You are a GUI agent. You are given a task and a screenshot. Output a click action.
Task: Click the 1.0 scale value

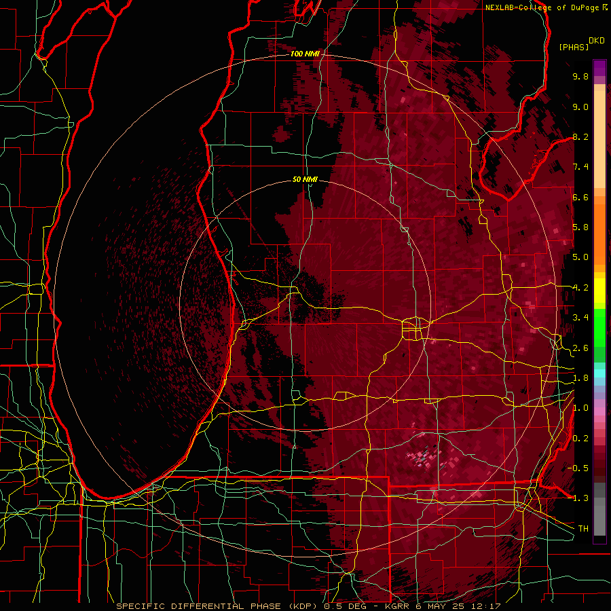(x=580, y=409)
